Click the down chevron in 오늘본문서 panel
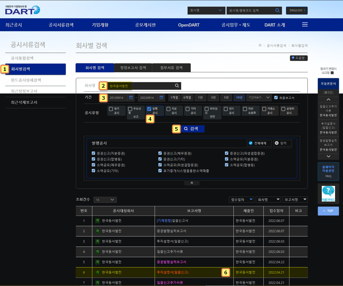 click(x=328, y=157)
